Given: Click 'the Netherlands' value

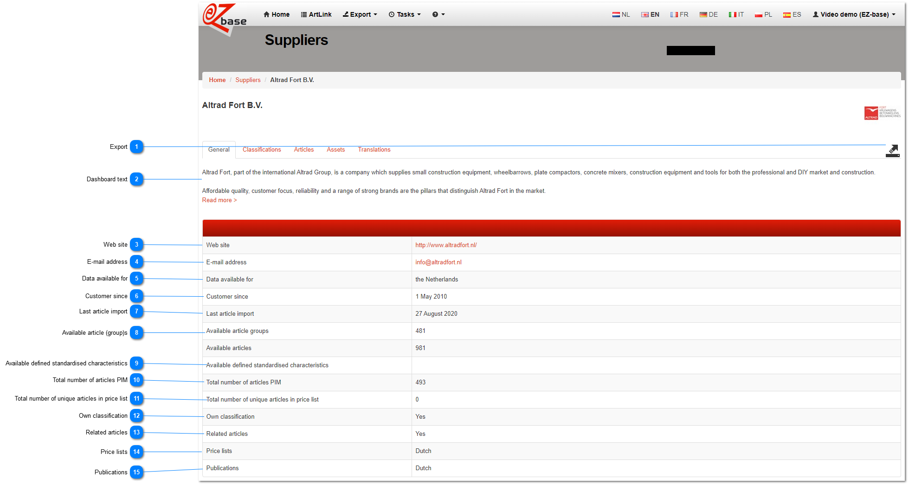Looking at the screenshot, I should click(x=437, y=280).
